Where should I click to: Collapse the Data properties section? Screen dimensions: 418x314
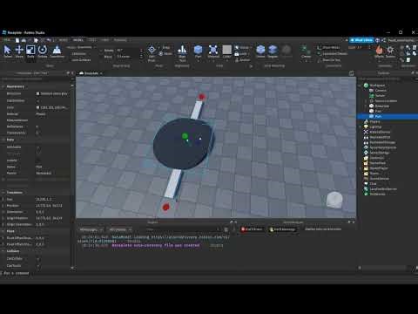(x=3, y=140)
